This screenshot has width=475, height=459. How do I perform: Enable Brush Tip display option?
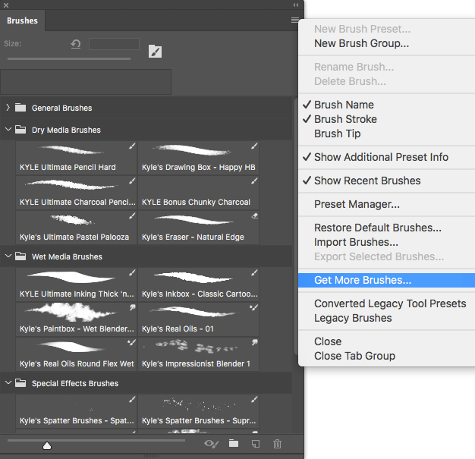(387, 134)
